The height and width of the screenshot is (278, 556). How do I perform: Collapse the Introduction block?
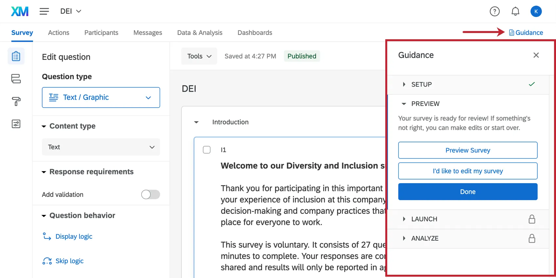tap(196, 122)
